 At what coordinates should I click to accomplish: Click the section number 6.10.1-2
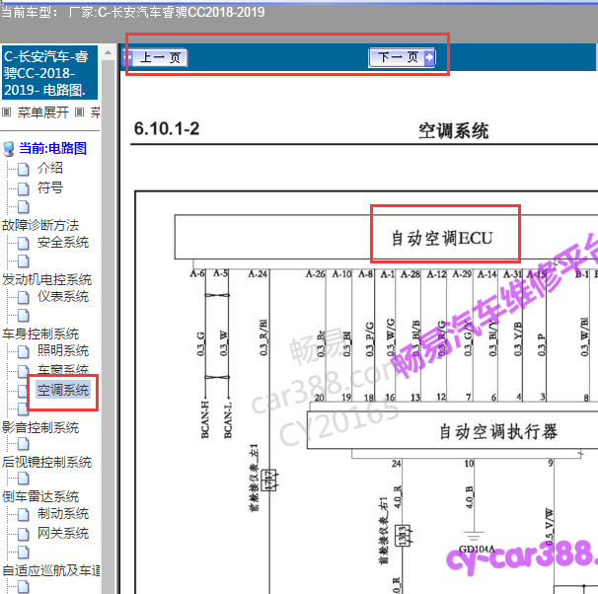(x=167, y=128)
